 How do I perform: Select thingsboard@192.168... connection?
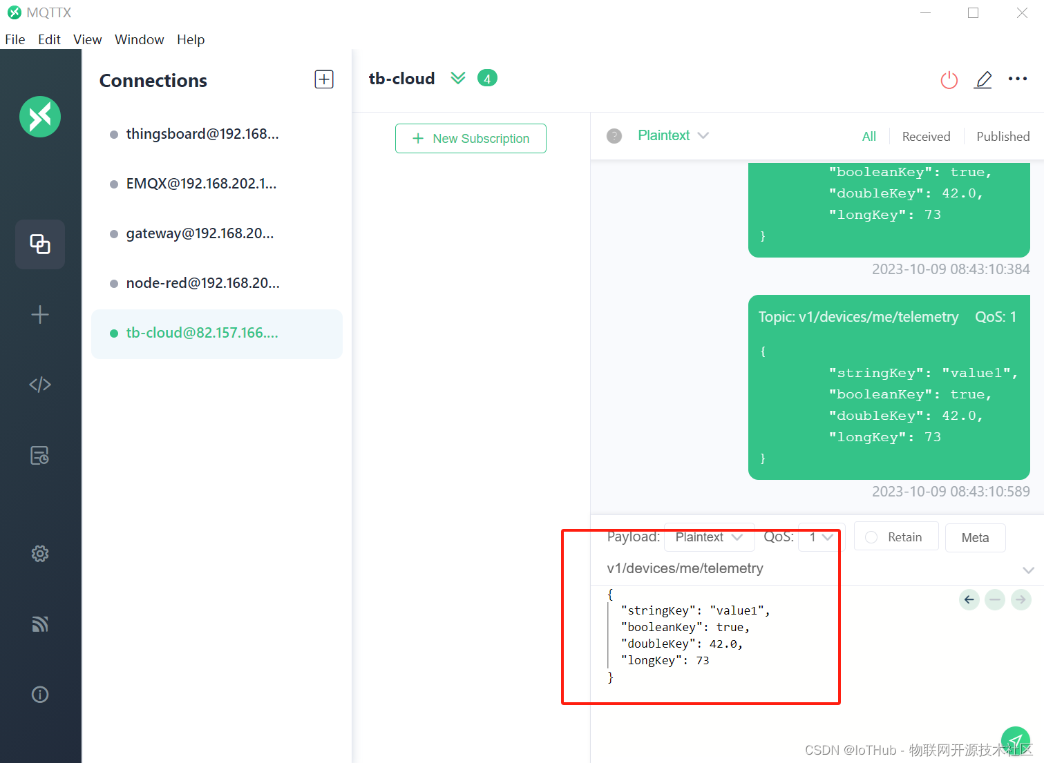tap(217, 134)
